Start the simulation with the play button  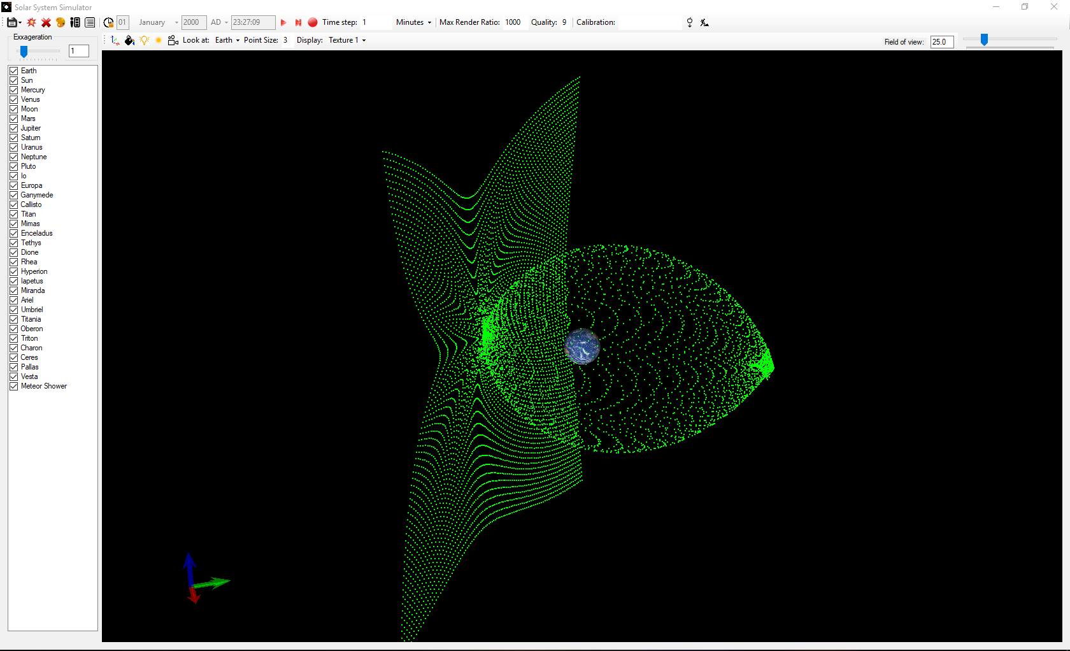(x=283, y=22)
